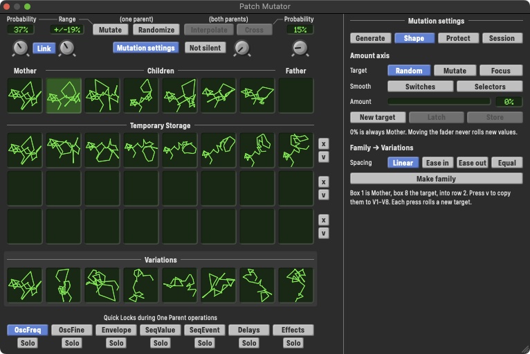The image size is (530, 354).
Task: Solo the Delays group
Action: tap(249, 343)
